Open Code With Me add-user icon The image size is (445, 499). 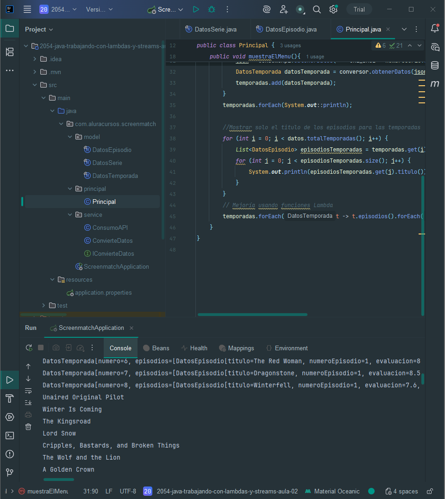[284, 10]
